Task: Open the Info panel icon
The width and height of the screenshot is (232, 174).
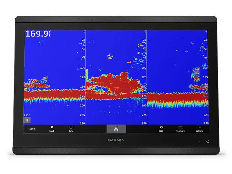Action: coord(71,129)
